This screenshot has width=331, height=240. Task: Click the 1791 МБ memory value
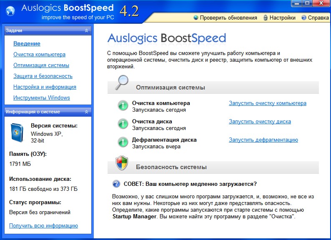pyautogui.click(x=20, y=164)
